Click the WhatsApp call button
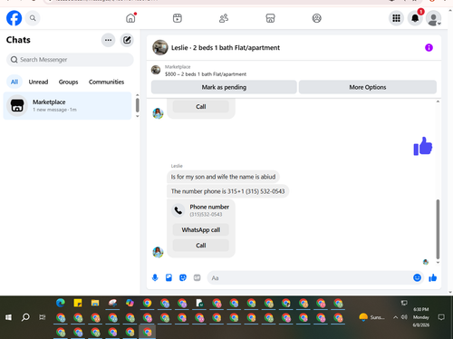This screenshot has width=453, height=339. click(x=201, y=229)
